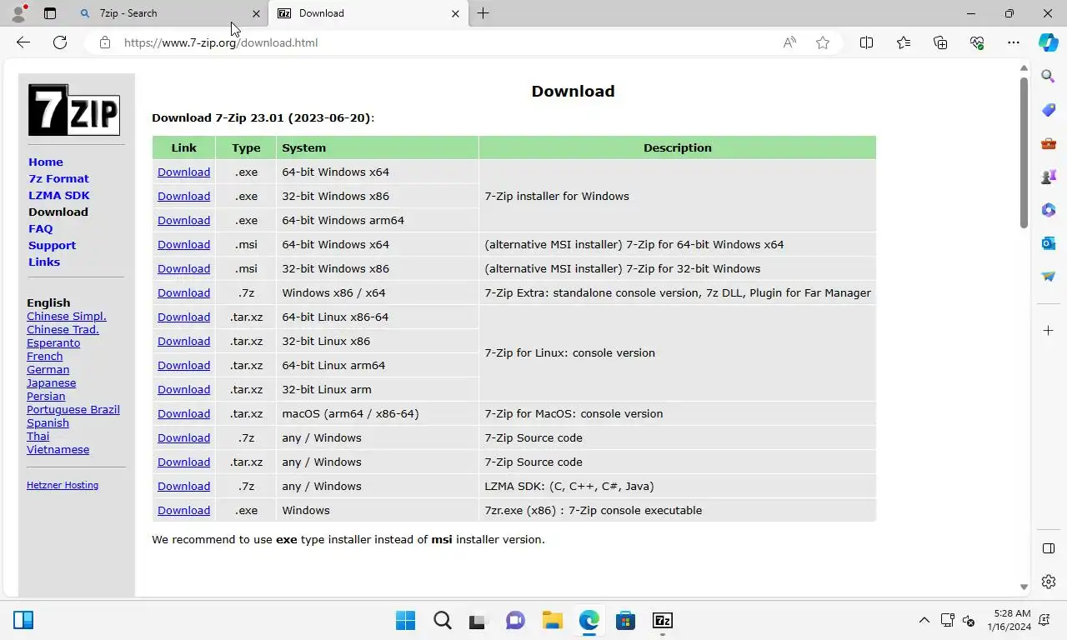Open Favorites list icon
The width and height of the screenshot is (1067, 640).
coord(904,42)
